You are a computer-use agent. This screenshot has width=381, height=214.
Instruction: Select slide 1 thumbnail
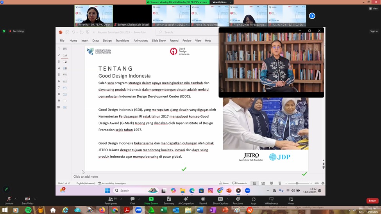(65, 49)
